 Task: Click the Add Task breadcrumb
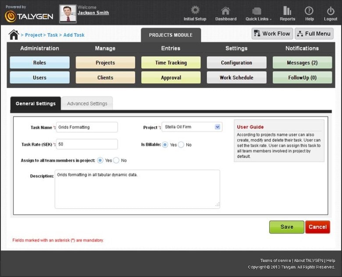[74, 35]
